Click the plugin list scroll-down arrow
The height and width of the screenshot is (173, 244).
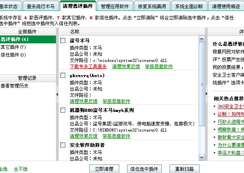point(202,158)
